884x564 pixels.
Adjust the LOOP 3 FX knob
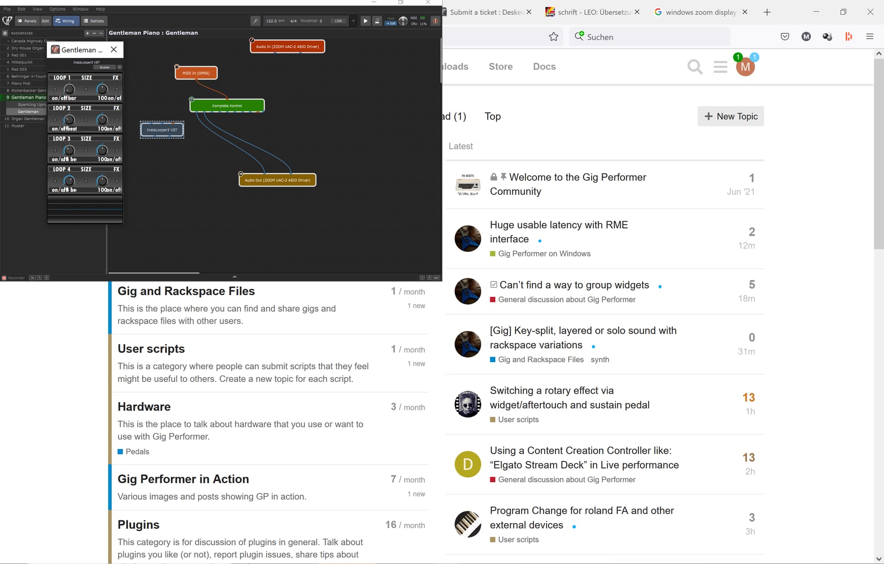pos(102,150)
